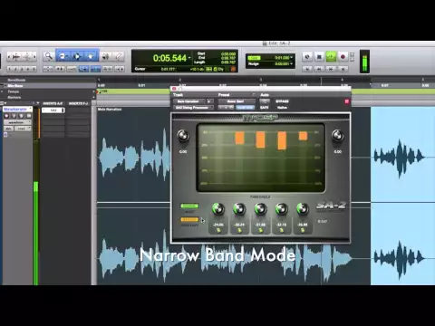Click the Male Narration clip waveform
This screenshot has width=435, height=326.
tap(134, 156)
